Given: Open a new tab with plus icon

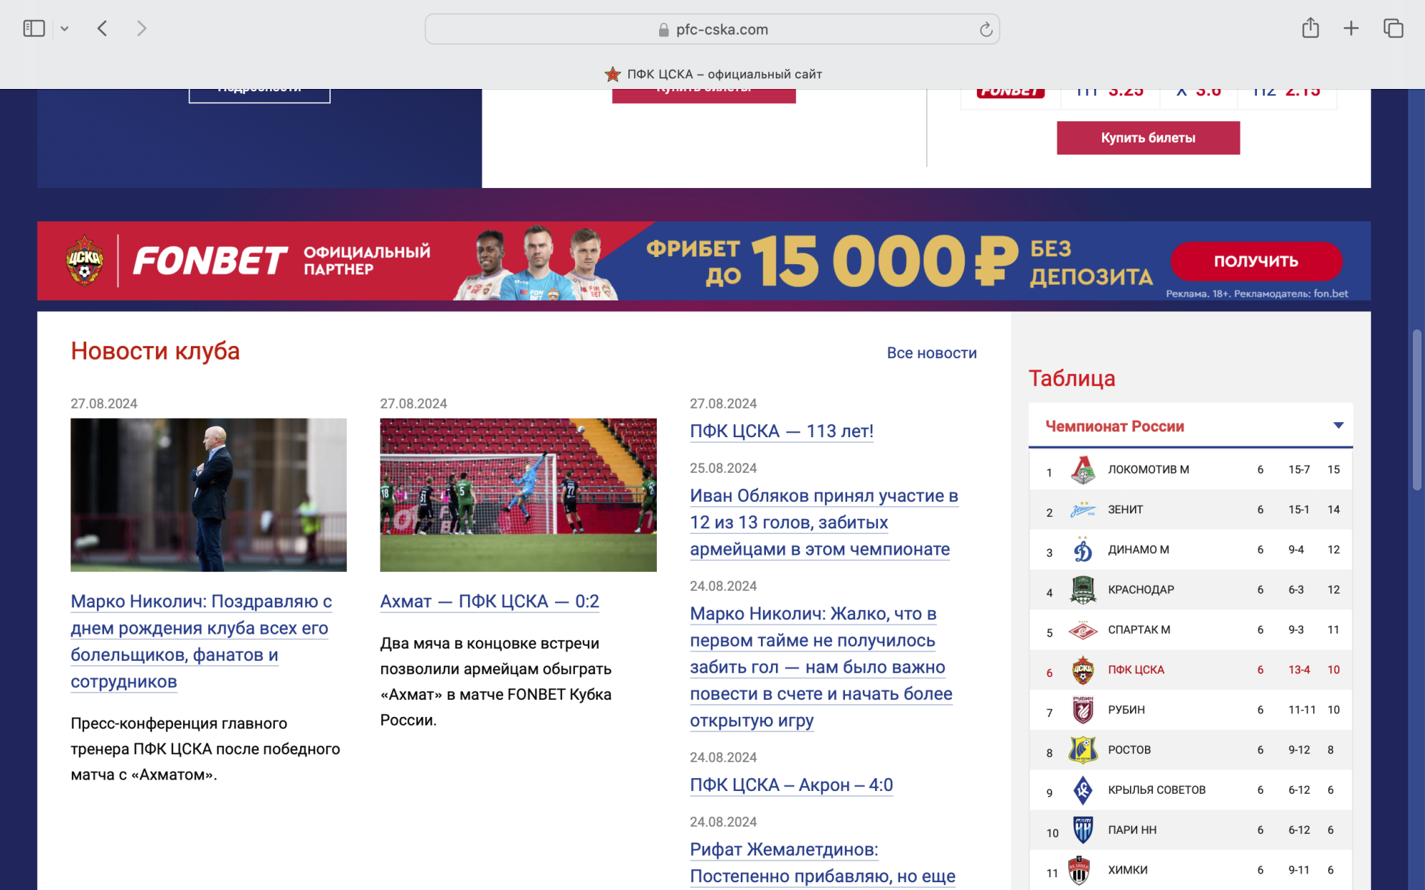Looking at the screenshot, I should [1351, 28].
